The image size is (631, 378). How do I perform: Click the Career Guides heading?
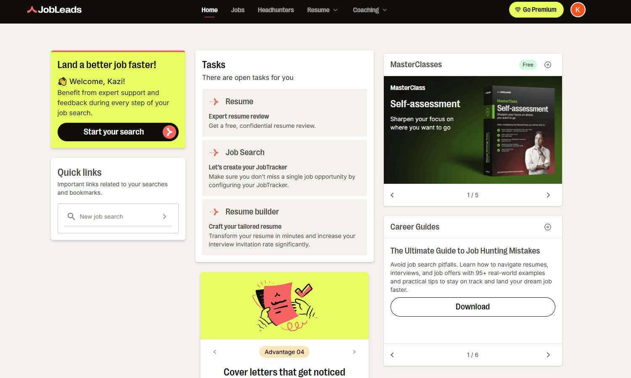click(415, 227)
